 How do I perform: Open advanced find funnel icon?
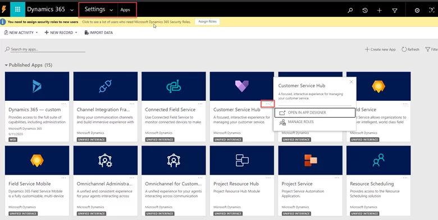[x=395, y=10]
